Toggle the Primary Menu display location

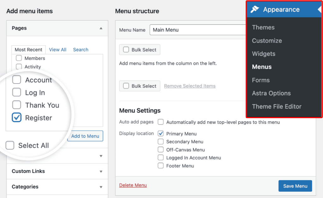click(161, 134)
